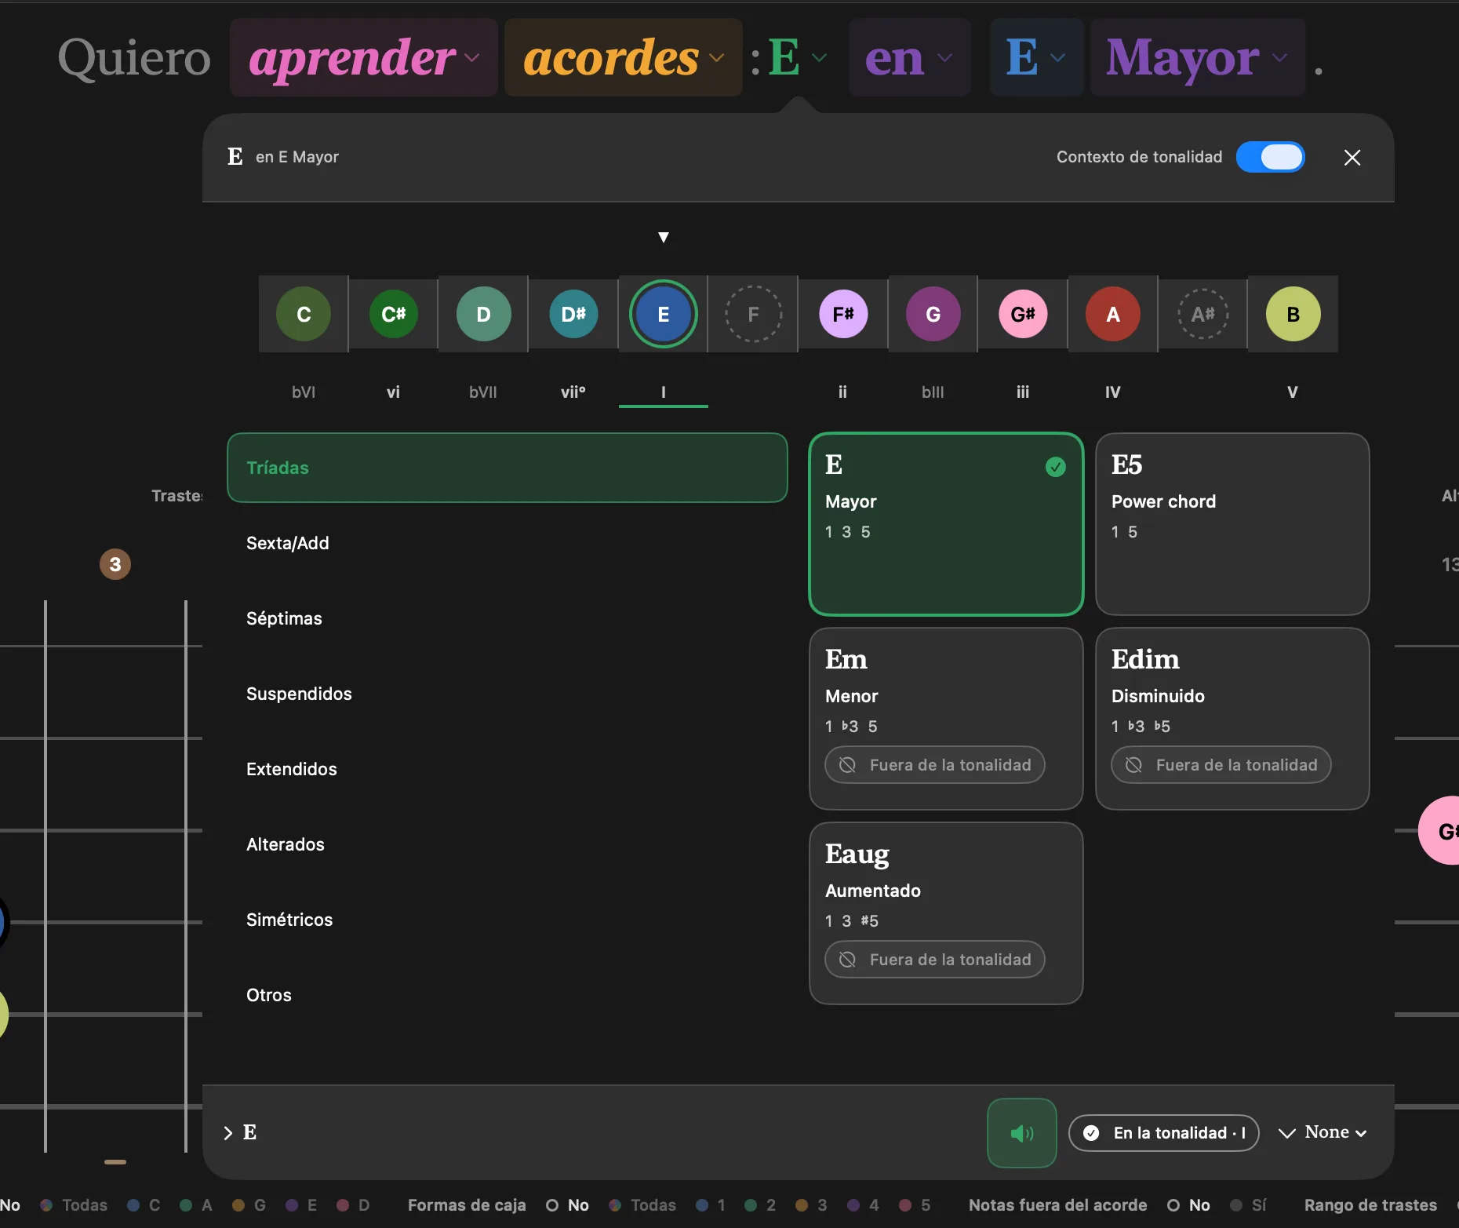1459x1228 pixels.
Task: Click the bVII degree label
Action: click(483, 392)
